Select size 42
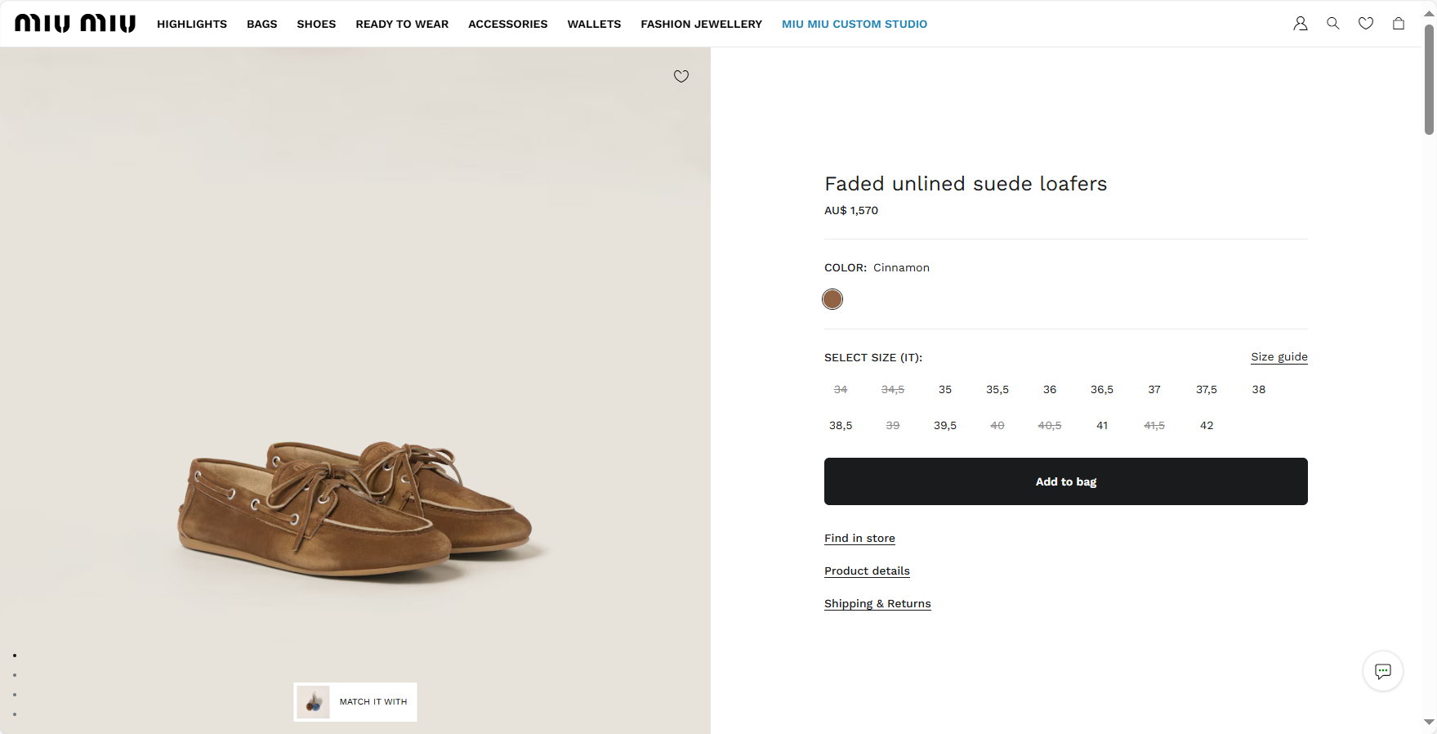Image resolution: width=1437 pixels, height=734 pixels. click(x=1206, y=426)
